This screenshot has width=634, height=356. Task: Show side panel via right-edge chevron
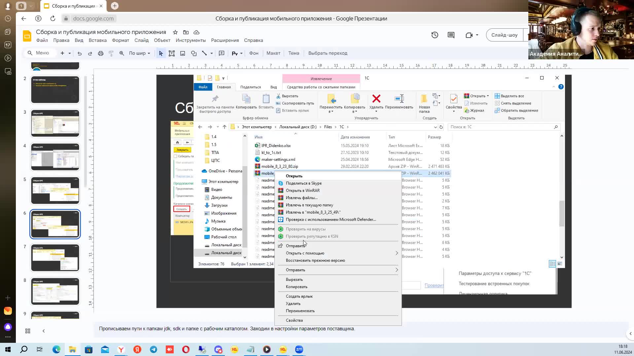pos(630,334)
